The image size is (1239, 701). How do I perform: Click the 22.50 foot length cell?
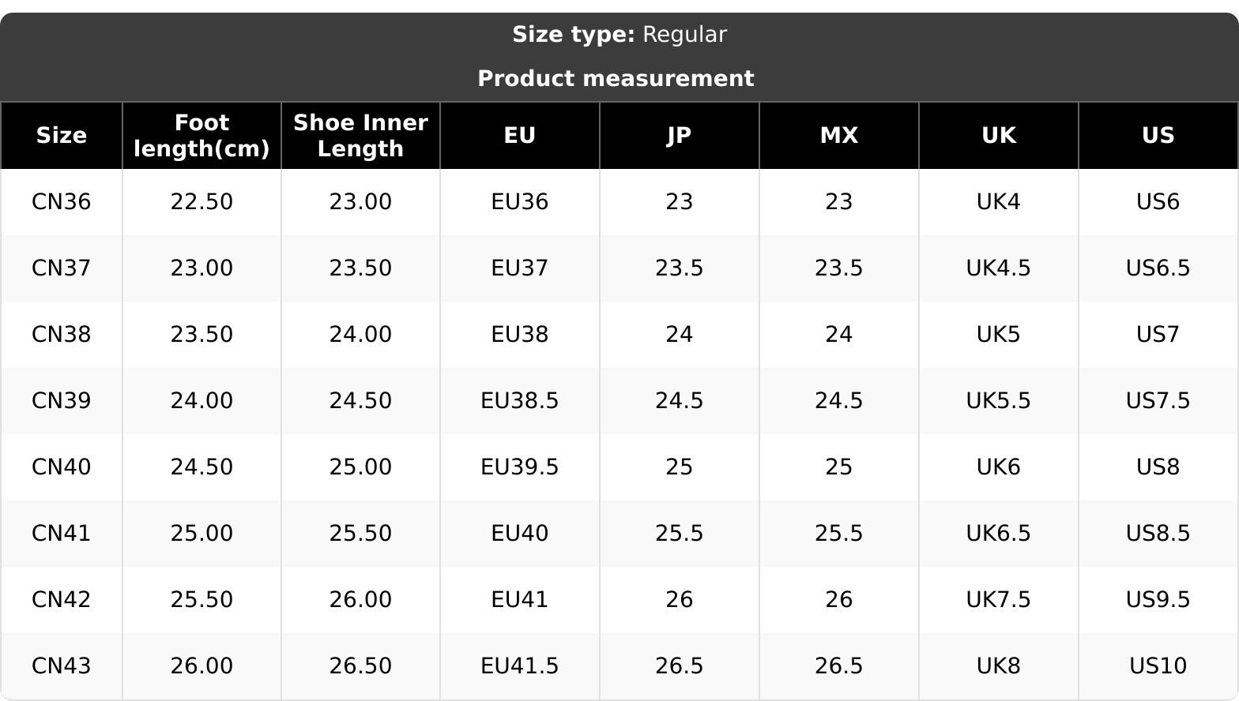click(201, 202)
